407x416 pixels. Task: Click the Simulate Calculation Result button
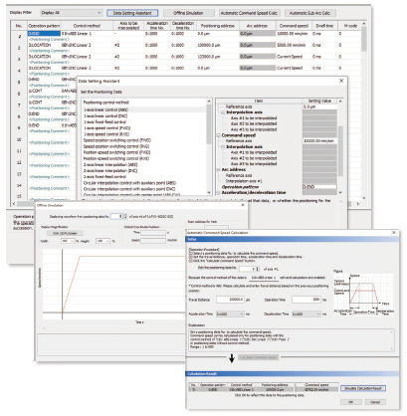[363, 388]
